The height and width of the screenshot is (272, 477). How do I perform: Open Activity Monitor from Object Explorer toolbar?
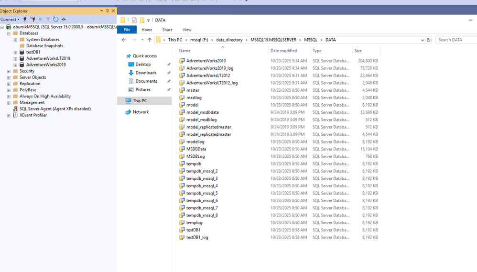pyautogui.click(x=64, y=20)
